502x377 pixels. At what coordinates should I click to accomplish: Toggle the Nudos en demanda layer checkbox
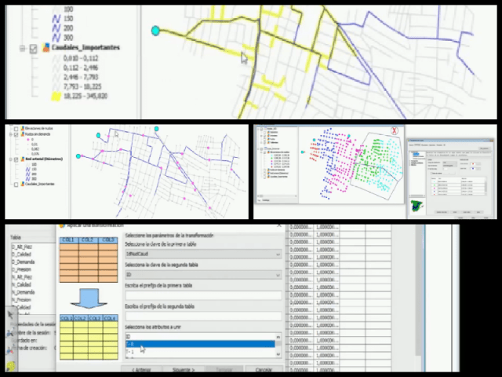13,134
